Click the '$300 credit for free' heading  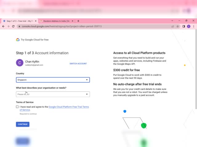(x=127, y=70)
